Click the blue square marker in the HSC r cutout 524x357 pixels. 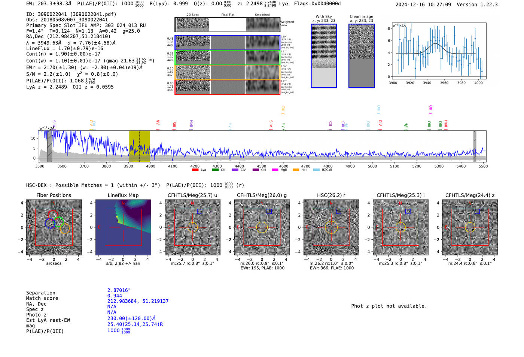point(338,212)
